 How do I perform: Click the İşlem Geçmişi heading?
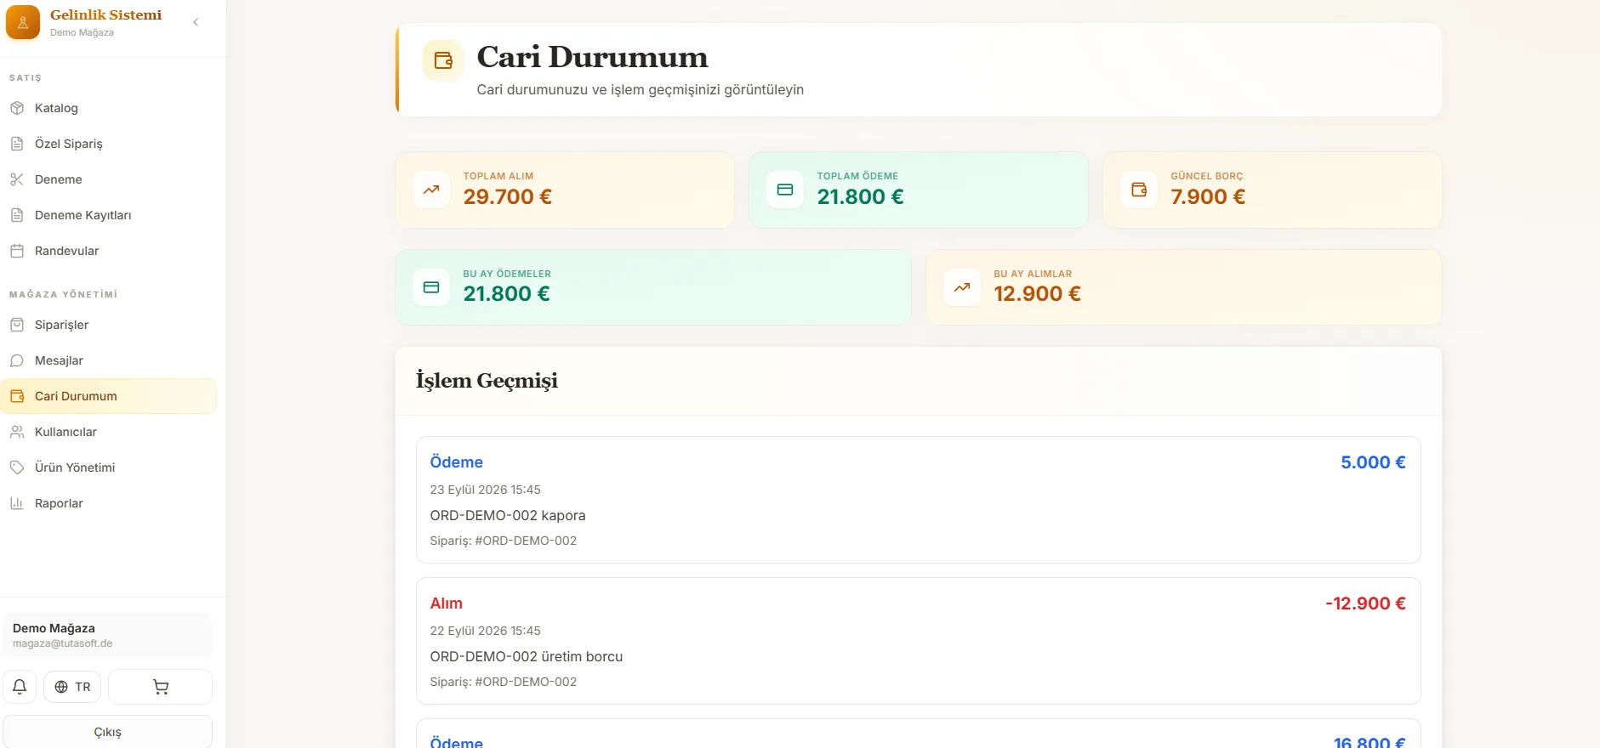(x=487, y=381)
